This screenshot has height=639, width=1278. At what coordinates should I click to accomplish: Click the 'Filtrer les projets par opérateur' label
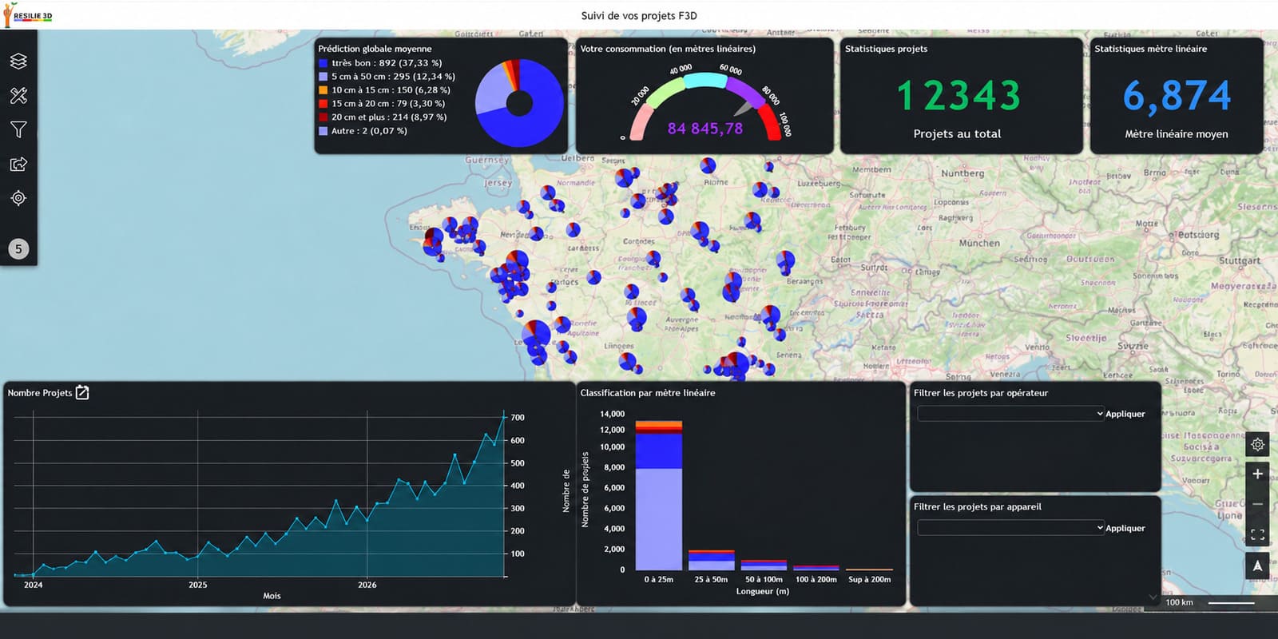click(981, 393)
